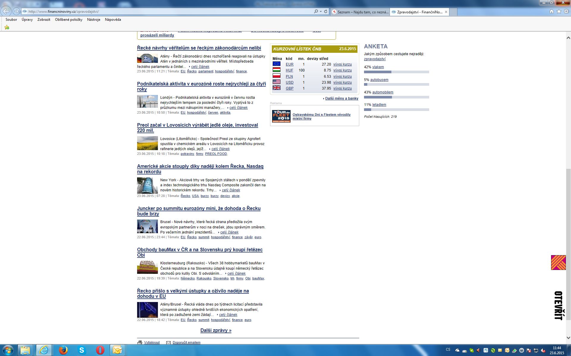
Task: Open the address bar dropdown arrow
Action: coord(321,12)
